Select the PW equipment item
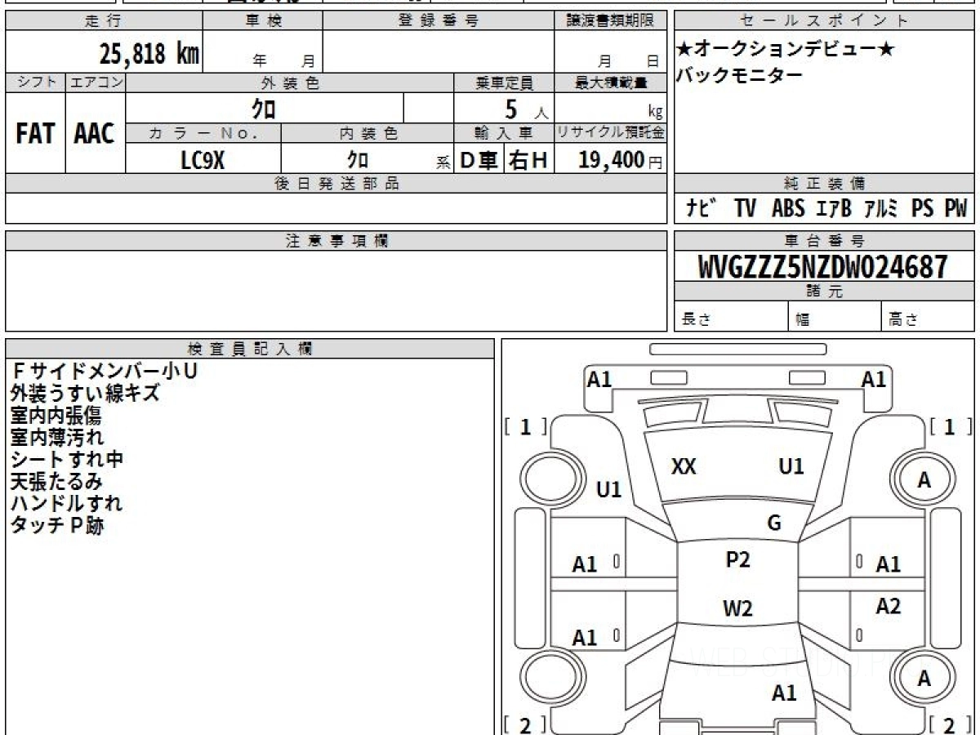The height and width of the screenshot is (735, 980). [955, 209]
